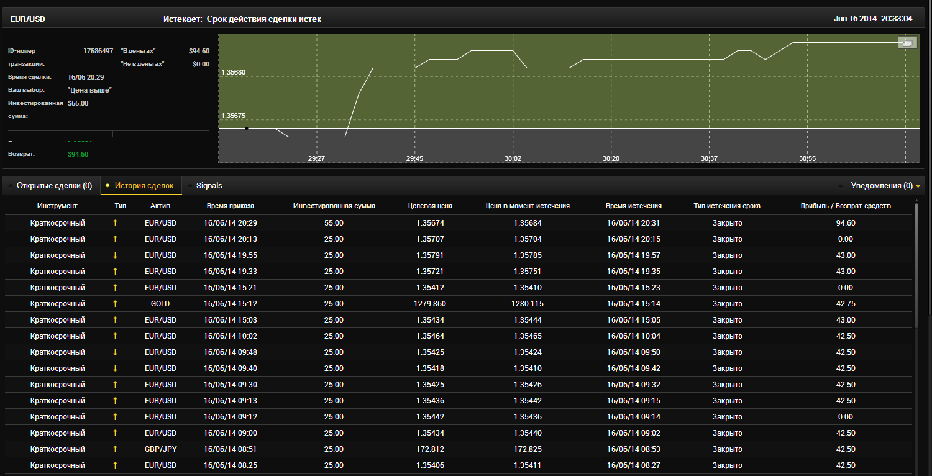The image size is (932, 476).
Task: Click the GOLD asset cell
Action: (160, 304)
